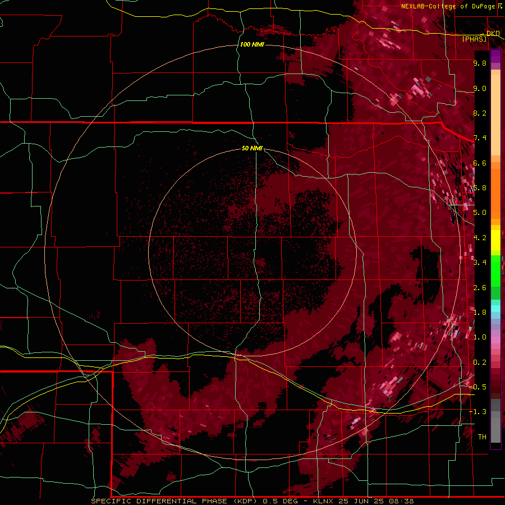Pick the yellow band of color scale
This screenshot has height=505, width=505.
click(495, 240)
